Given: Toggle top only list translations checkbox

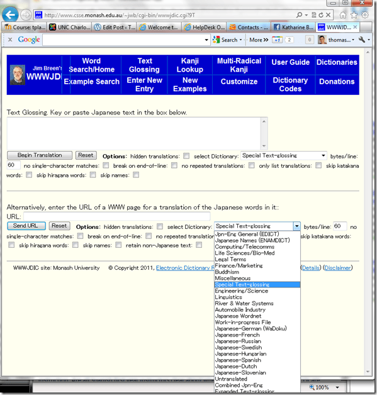Looking at the screenshot, I should [318, 165].
